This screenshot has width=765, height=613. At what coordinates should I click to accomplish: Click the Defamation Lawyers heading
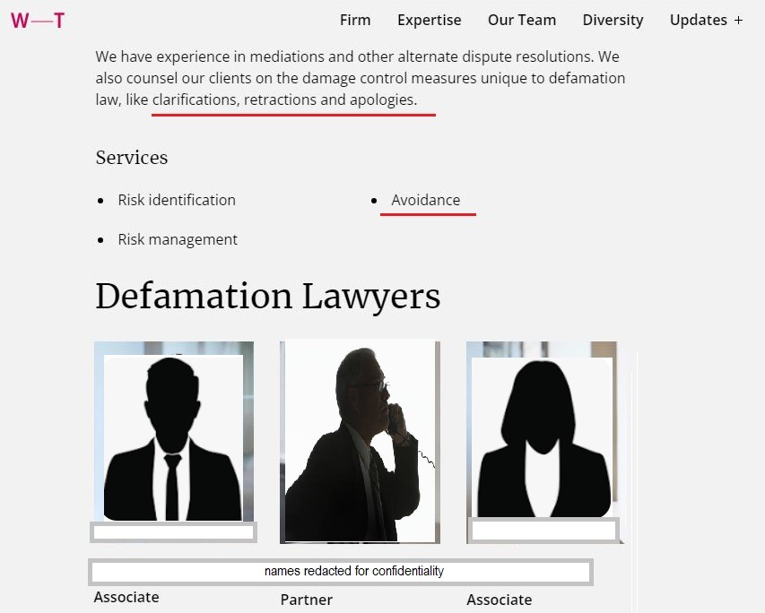click(268, 296)
